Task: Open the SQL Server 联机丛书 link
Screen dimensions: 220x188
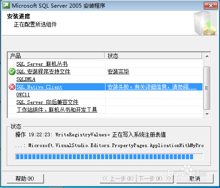Action: (42, 64)
